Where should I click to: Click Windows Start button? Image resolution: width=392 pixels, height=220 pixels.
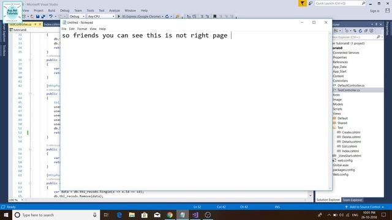coord(6,215)
